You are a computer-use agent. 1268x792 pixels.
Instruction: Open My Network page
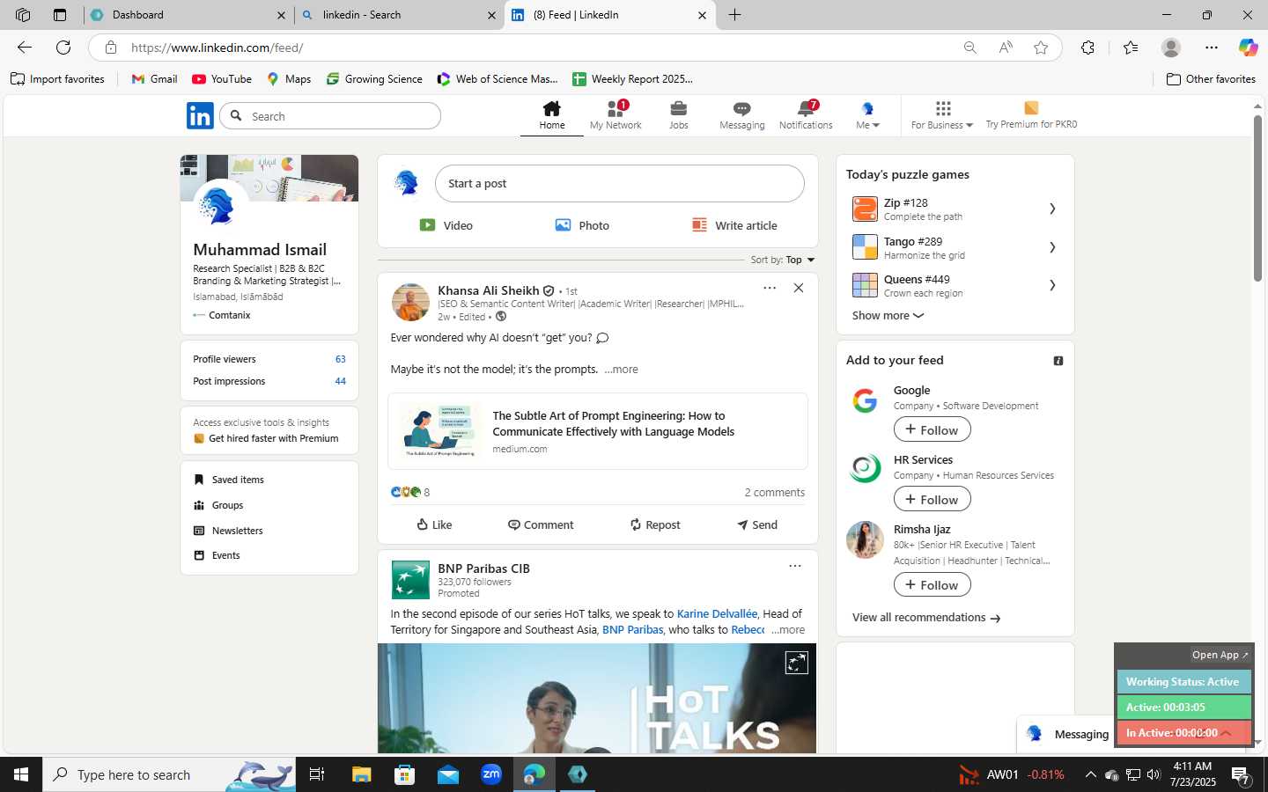point(616,115)
